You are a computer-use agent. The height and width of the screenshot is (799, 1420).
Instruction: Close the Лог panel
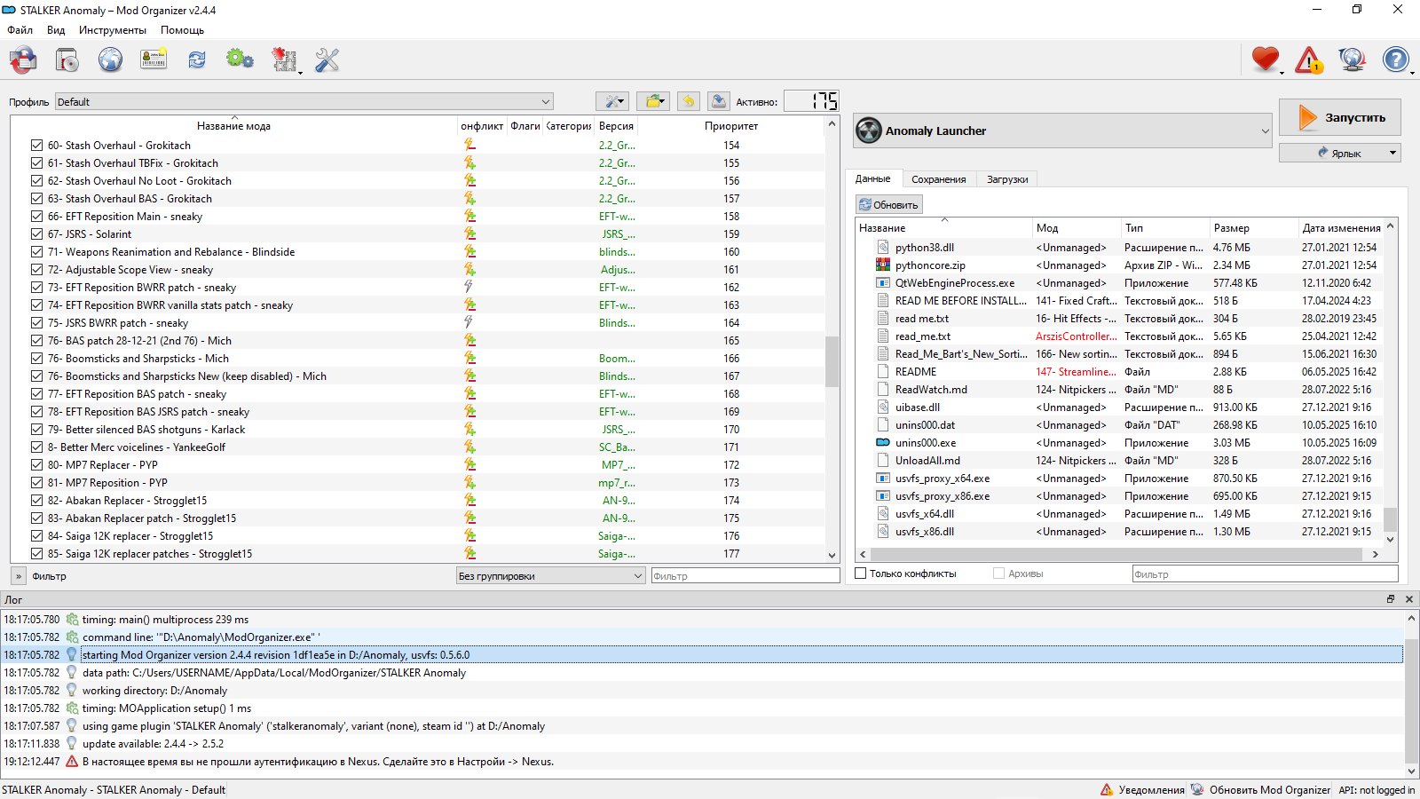click(1409, 599)
